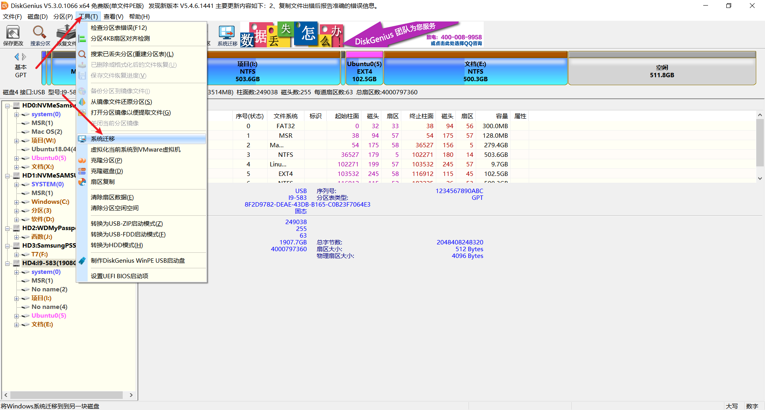Click the DiskGenius QQ咨询 banner link
This screenshot has width=765, height=410.
(x=456, y=43)
